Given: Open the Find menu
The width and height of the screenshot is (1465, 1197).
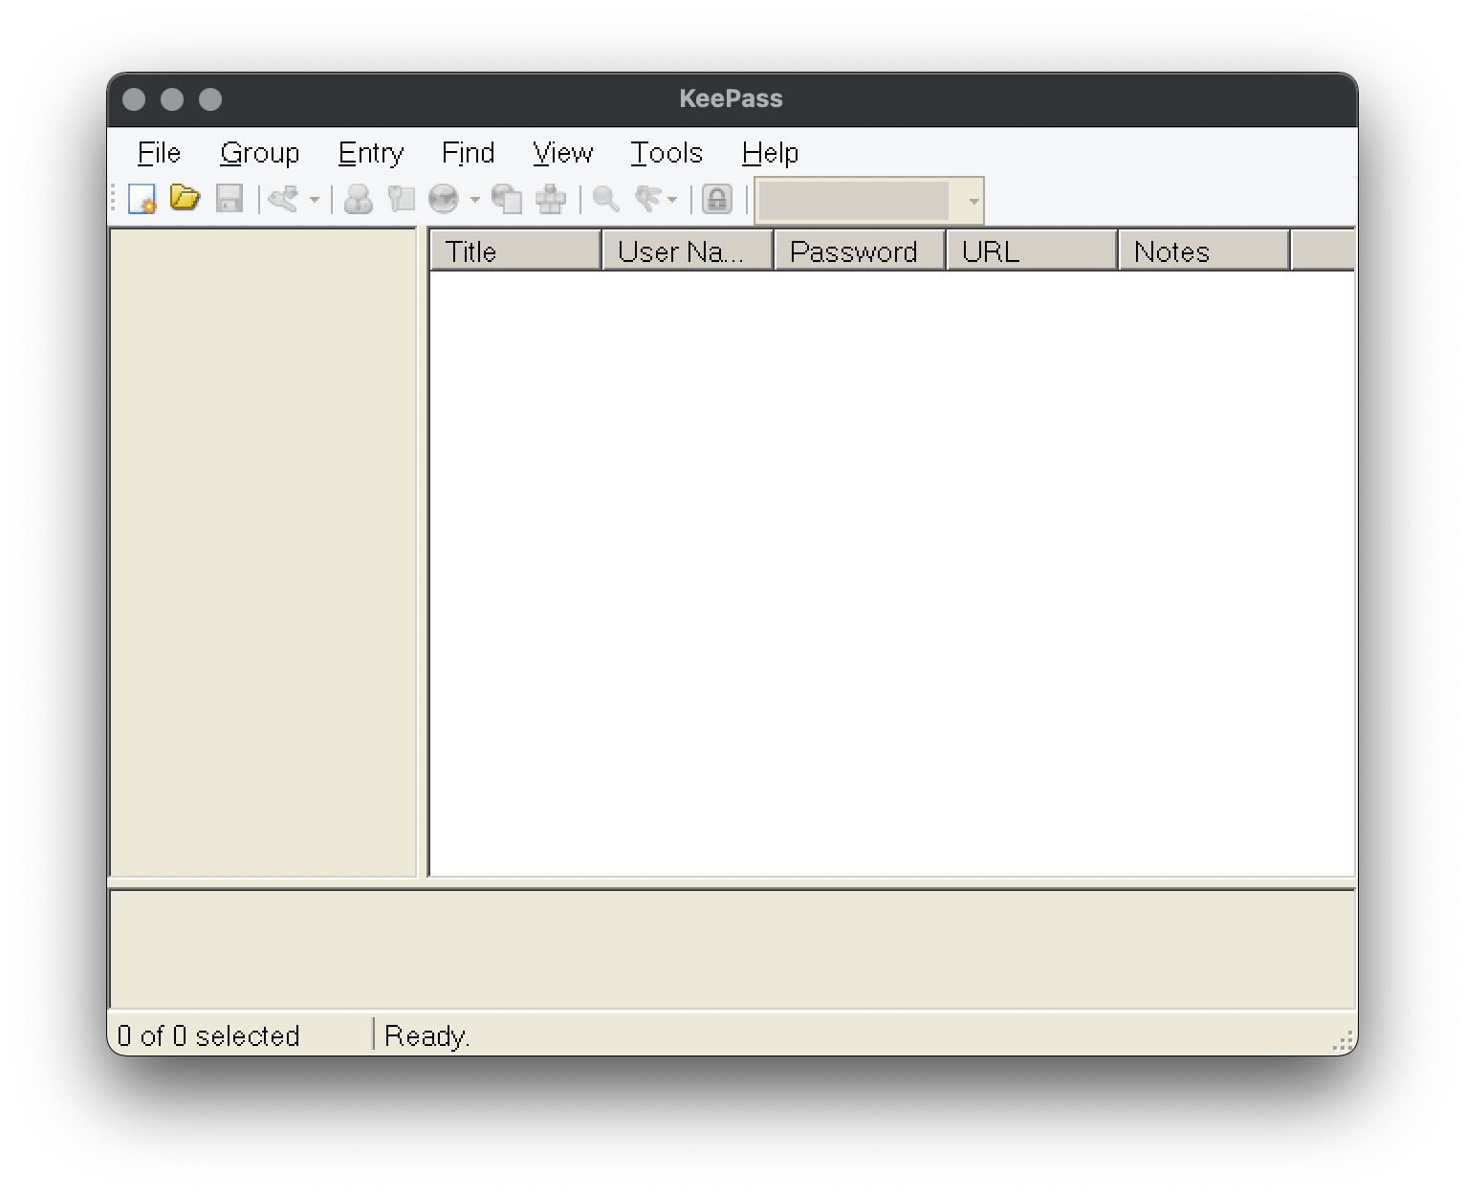Looking at the screenshot, I should (x=469, y=153).
